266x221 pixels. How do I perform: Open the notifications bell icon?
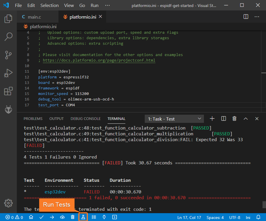(258, 217)
